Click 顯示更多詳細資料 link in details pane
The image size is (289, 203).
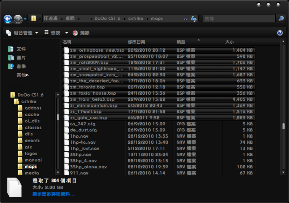click(x=53, y=194)
